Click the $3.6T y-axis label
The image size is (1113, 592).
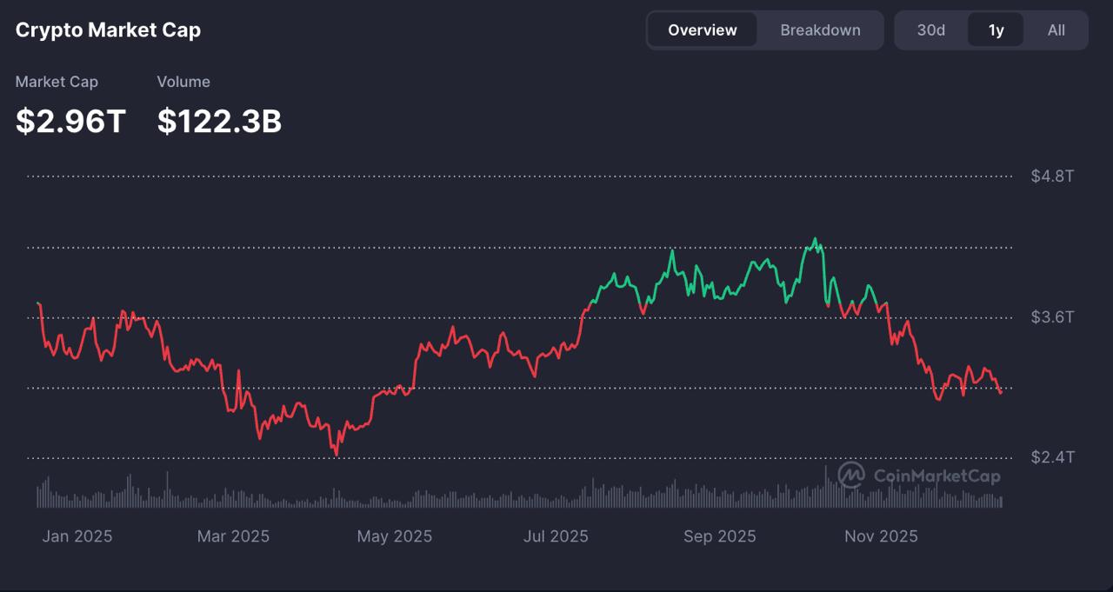[x=1052, y=317]
